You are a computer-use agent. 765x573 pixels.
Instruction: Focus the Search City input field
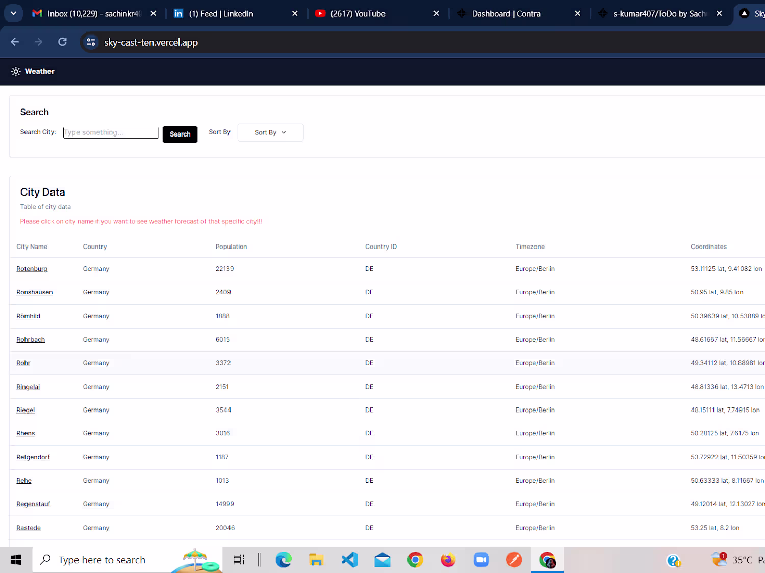tap(111, 132)
